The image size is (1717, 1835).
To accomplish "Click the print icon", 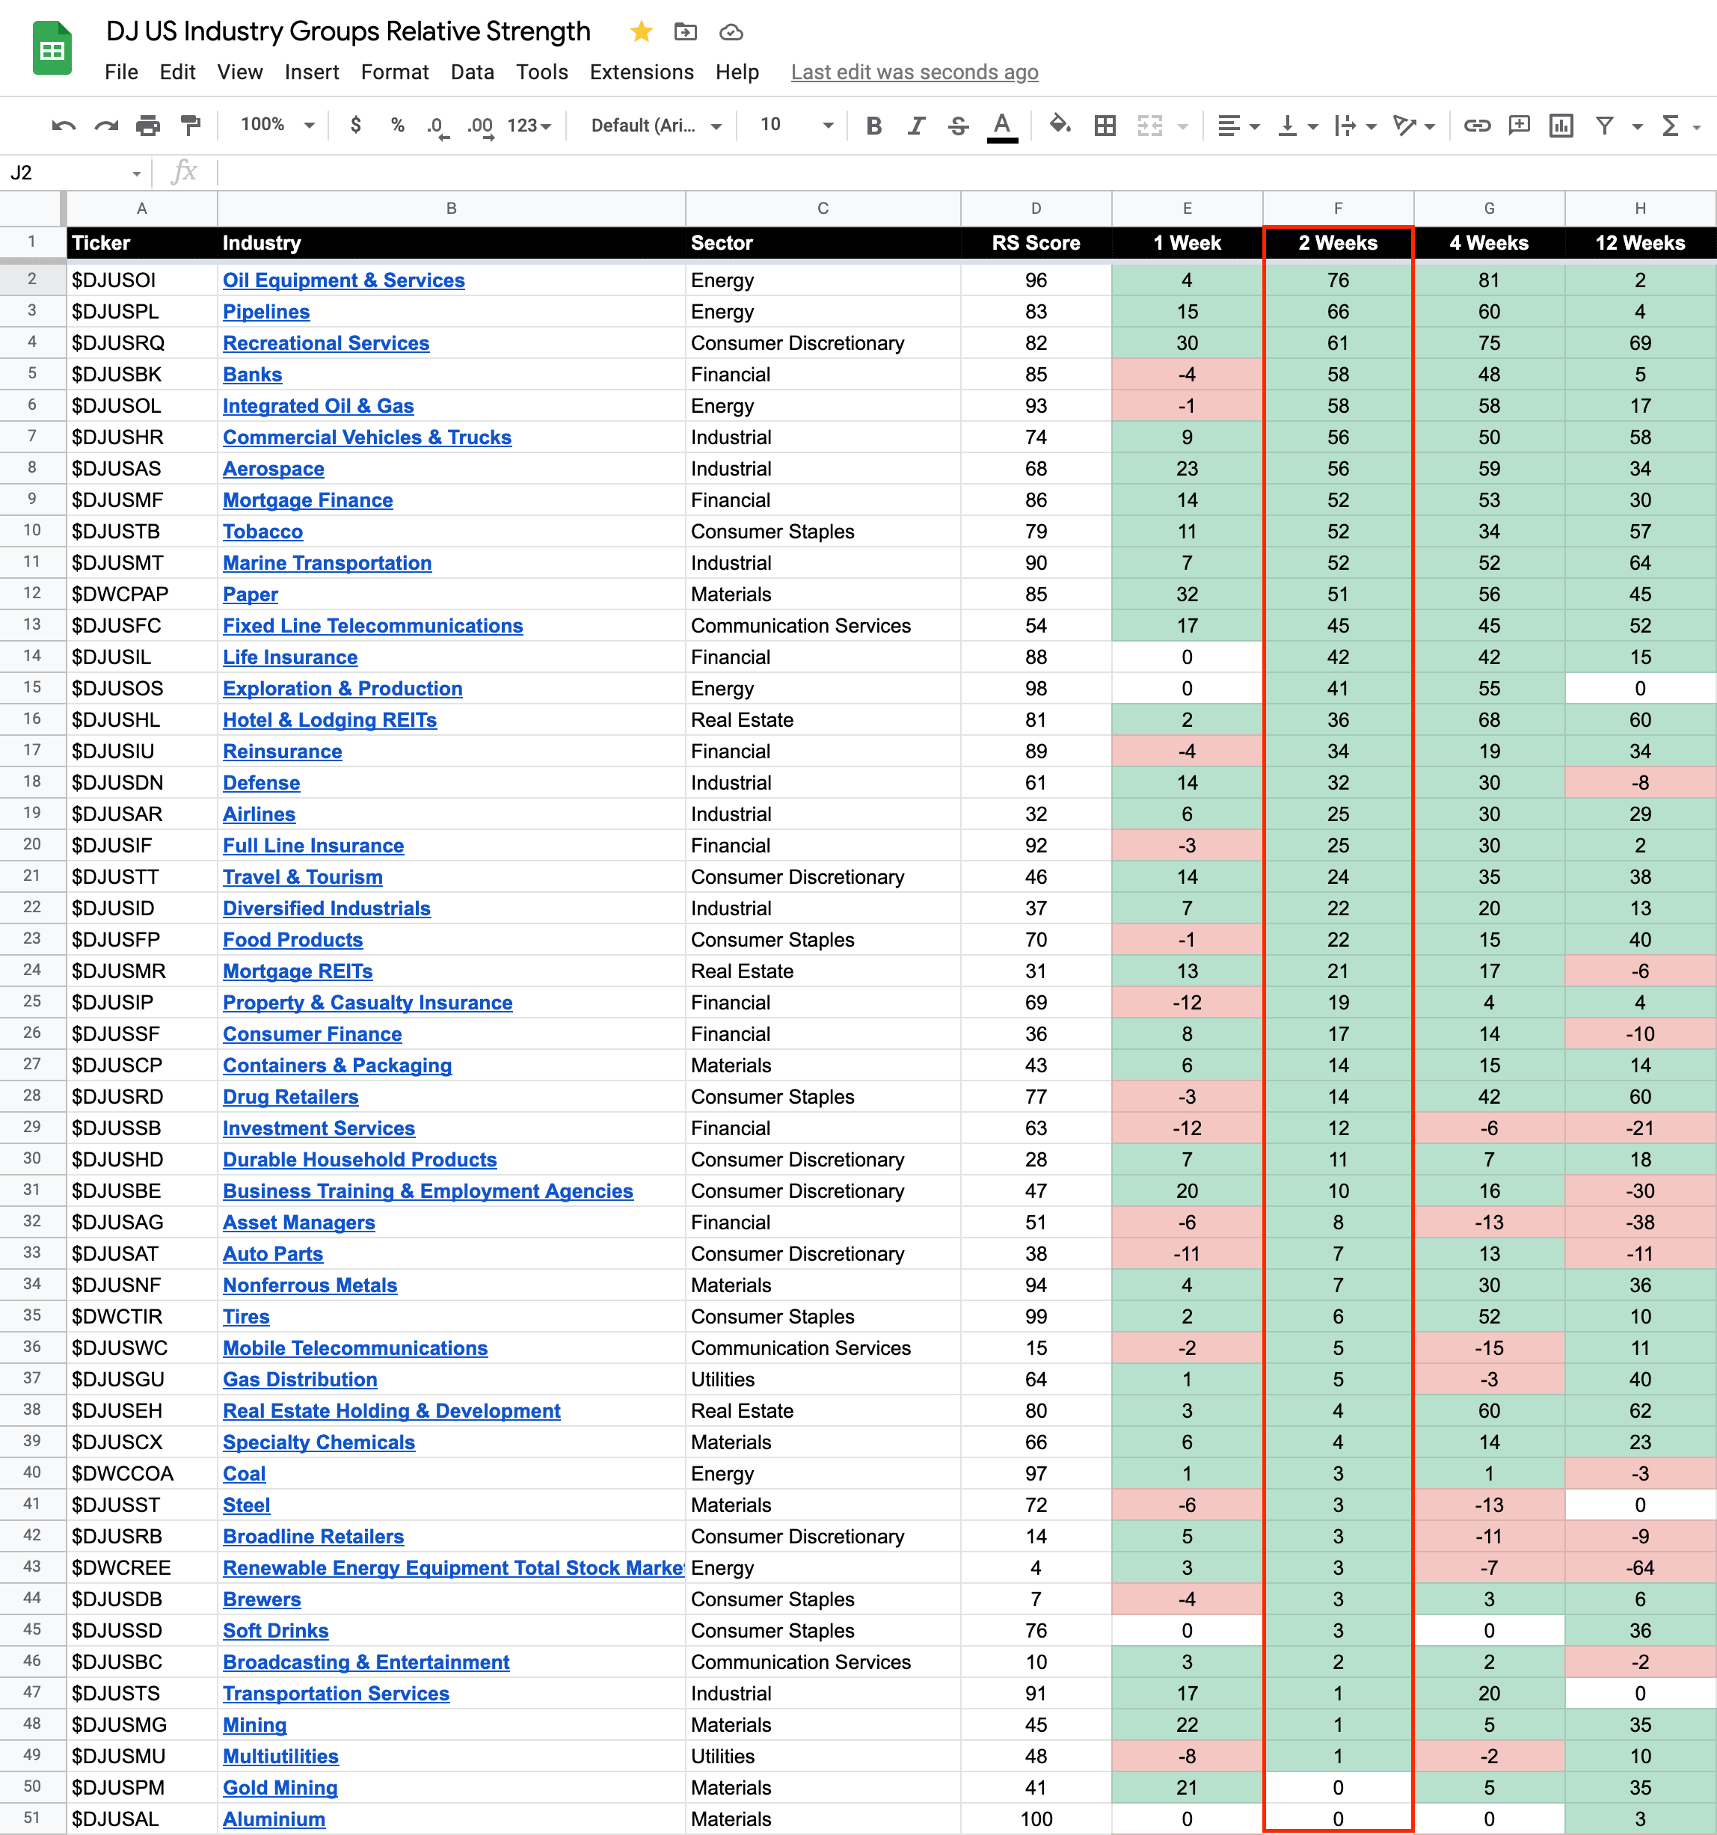I will 148,126.
